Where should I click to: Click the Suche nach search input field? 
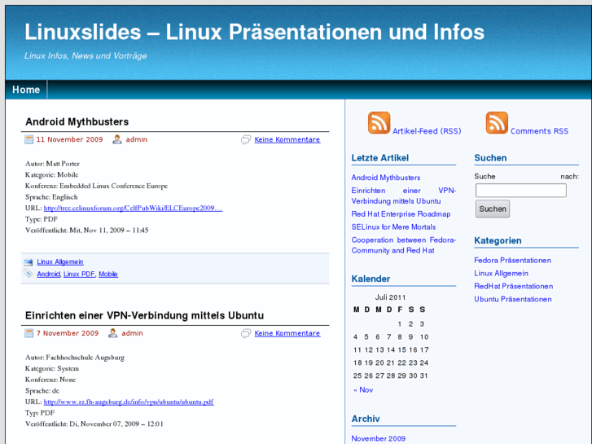tap(520, 191)
